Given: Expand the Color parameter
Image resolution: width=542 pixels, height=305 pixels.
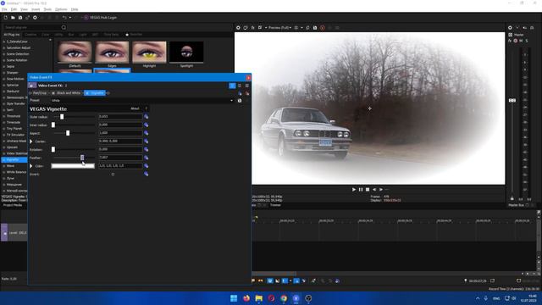Looking at the screenshot, I should pyautogui.click(x=31, y=166).
